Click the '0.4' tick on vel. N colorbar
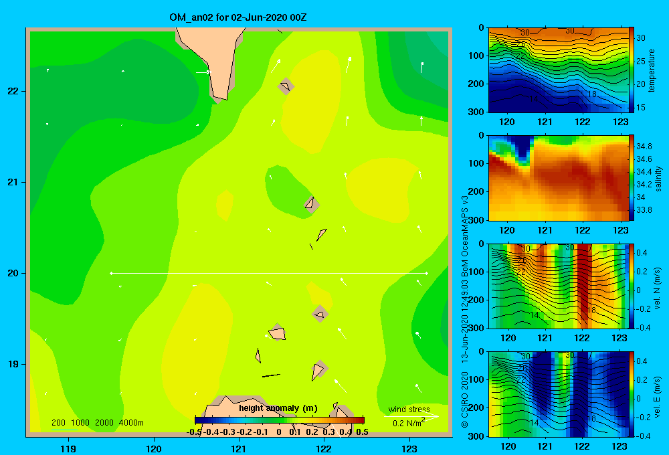Screen dimensions: 669x455 tap(642, 253)
